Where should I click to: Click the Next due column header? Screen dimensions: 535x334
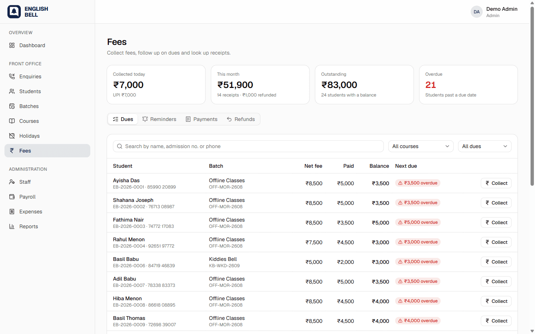coord(406,166)
